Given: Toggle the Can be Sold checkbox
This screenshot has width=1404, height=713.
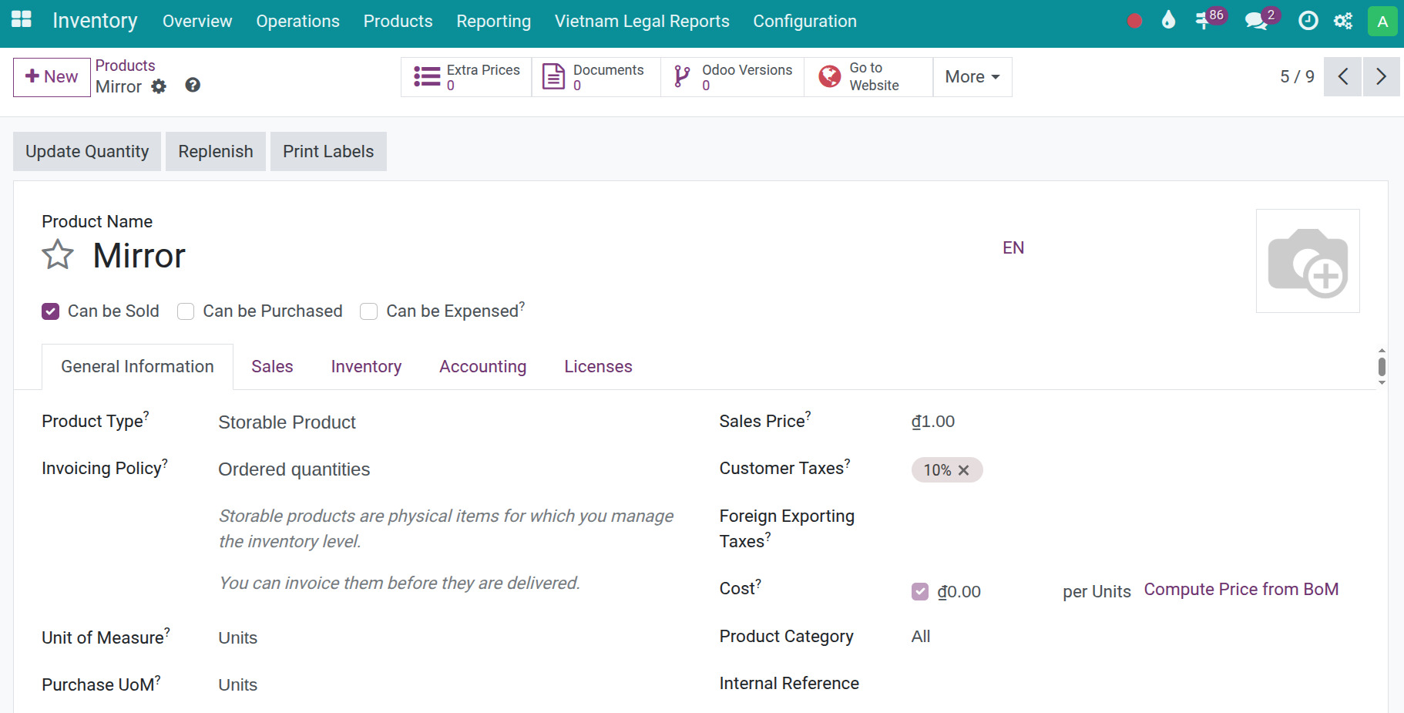Looking at the screenshot, I should pyautogui.click(x=51, y=311).
